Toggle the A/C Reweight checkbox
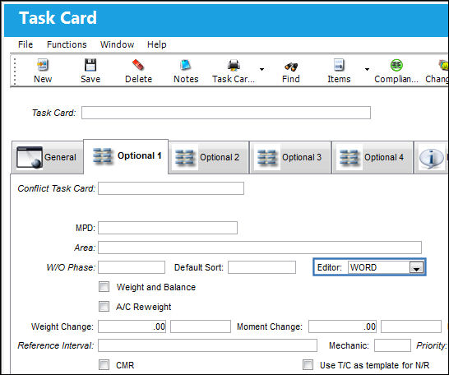Image resolution: width=449 pixels, height=375 pixels. point(104,306)
